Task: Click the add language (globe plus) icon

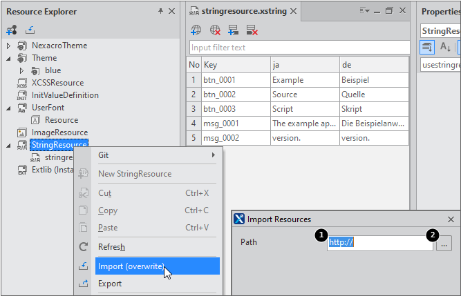Action: pyautogui.click(x=196, y=30)
